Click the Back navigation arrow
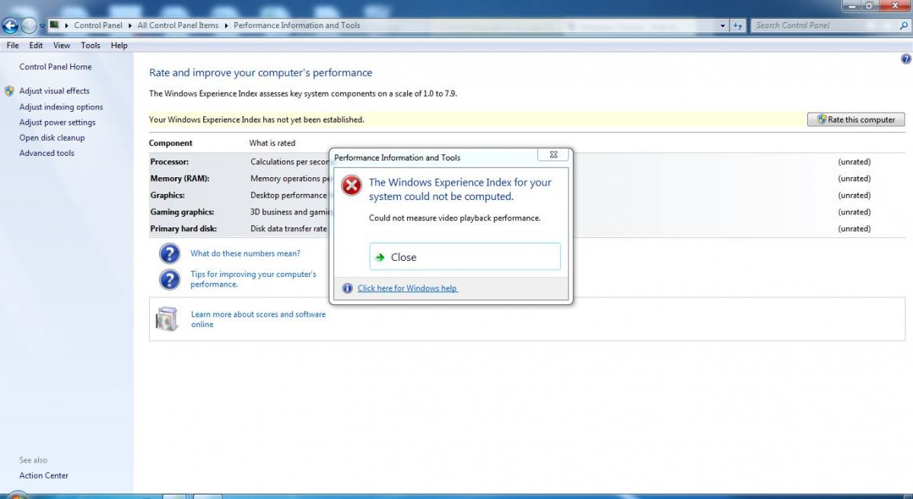 pos(10,25)
